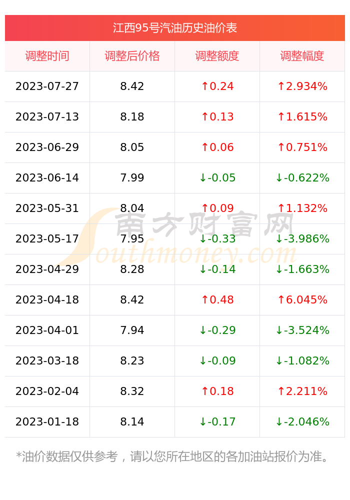Click the down arrow beside -0.17

pos(202,421)
